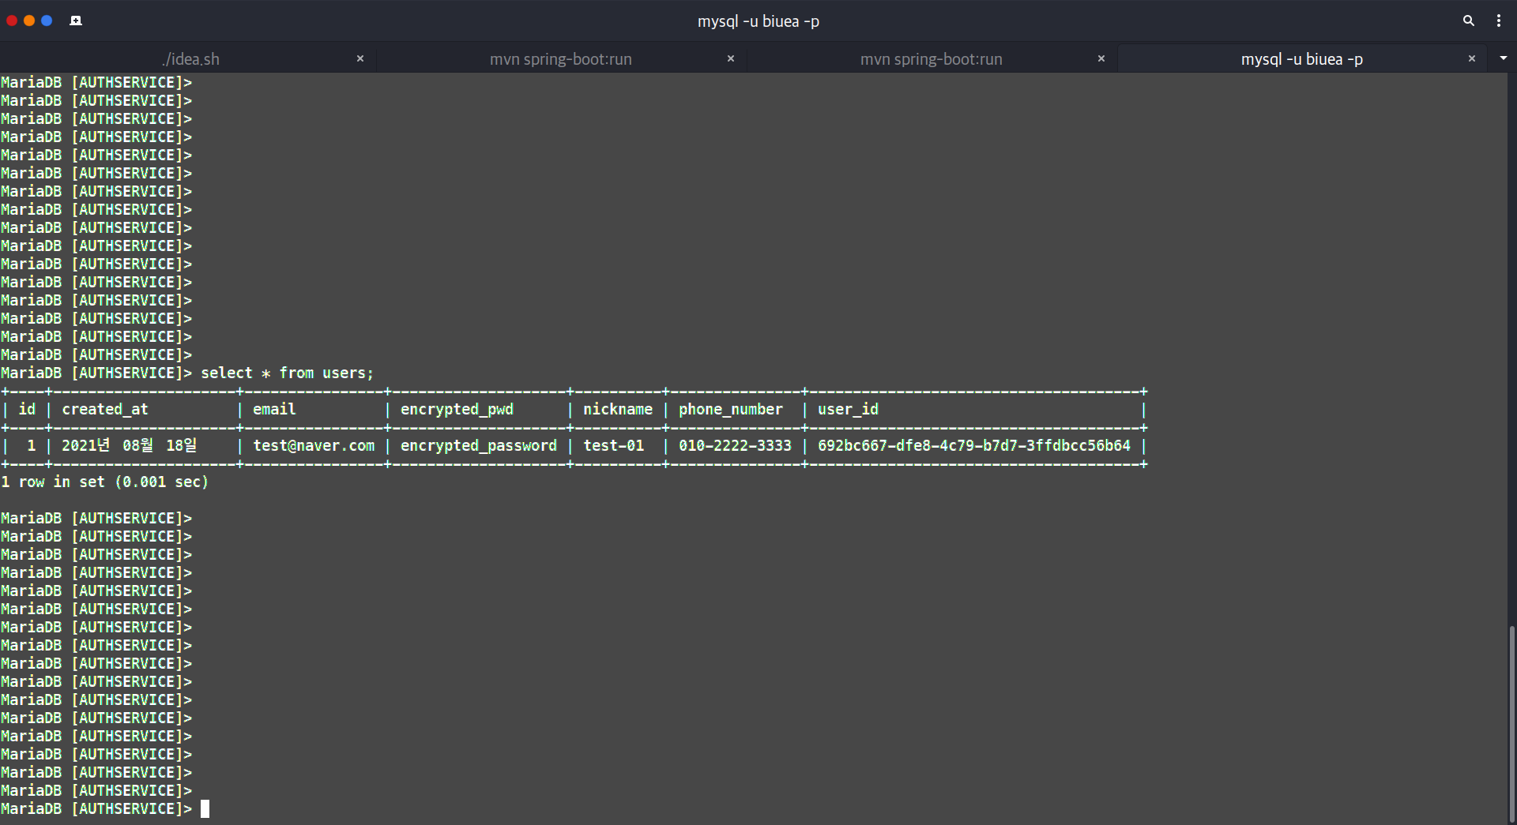Click the new tab icon next to window controls
This screenshot has height=825, width=1517.
[x=76, y=21]
